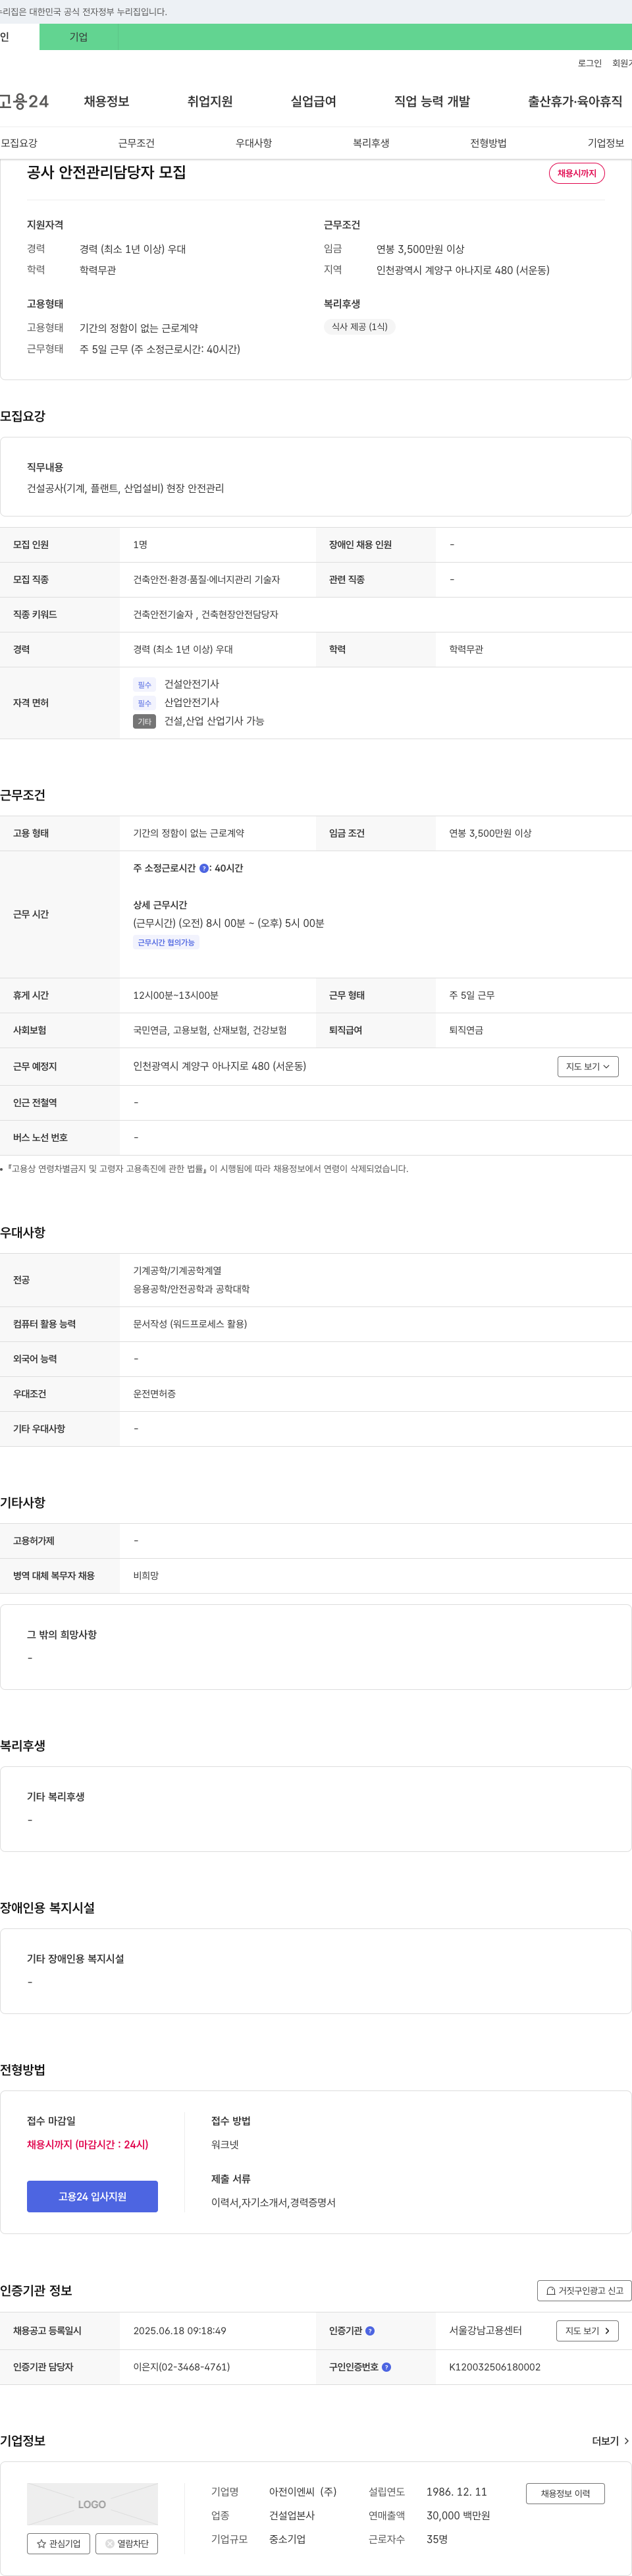
Task: Click registration date 2025.06.18 09:18:49
Action: pos(180,2330)
